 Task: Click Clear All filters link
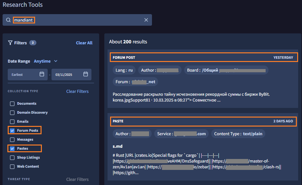coord(84,43)
